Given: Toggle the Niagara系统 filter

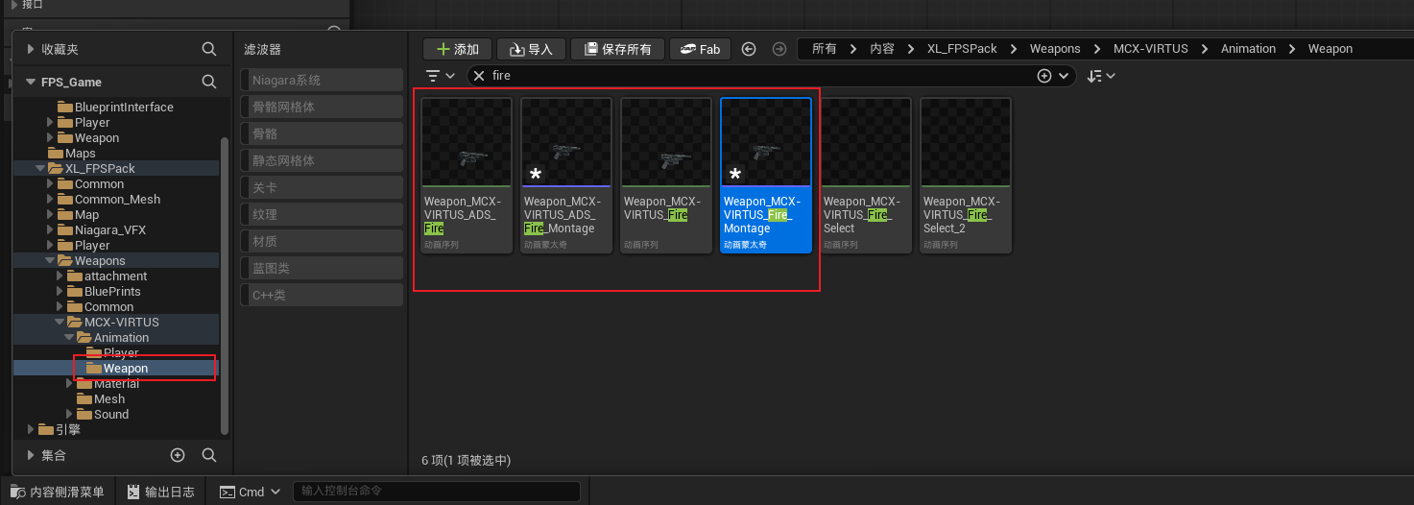Looking at the screenshot, I should click(x=322, y=80).
